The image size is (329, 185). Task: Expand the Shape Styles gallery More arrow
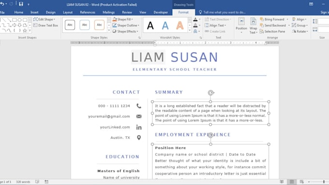click(x=109, y=30)
